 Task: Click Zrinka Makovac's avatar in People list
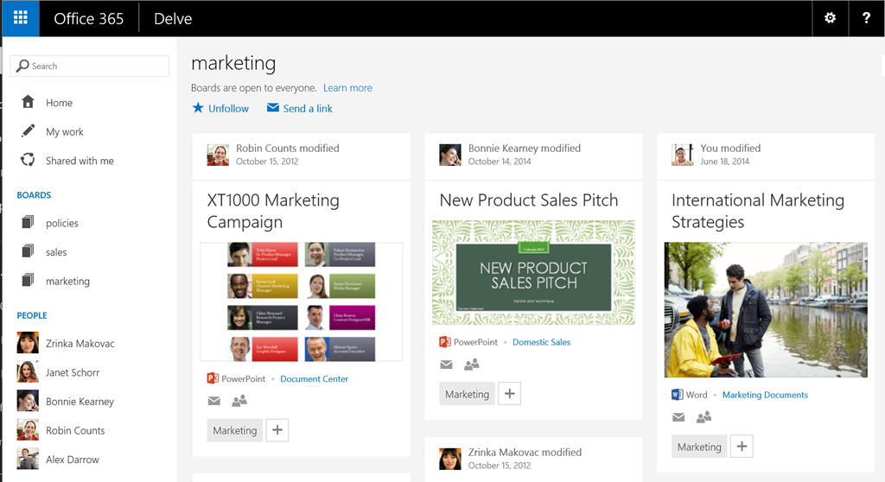point(28,343)
